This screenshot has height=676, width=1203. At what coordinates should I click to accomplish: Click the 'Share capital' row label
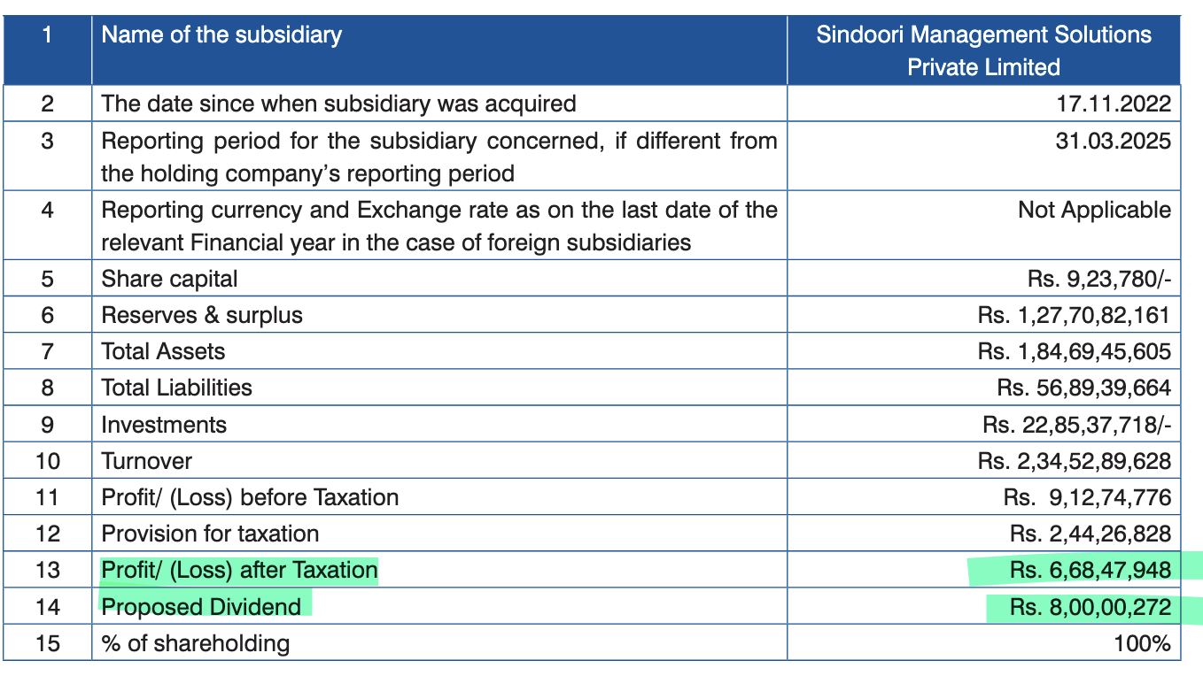169,279
